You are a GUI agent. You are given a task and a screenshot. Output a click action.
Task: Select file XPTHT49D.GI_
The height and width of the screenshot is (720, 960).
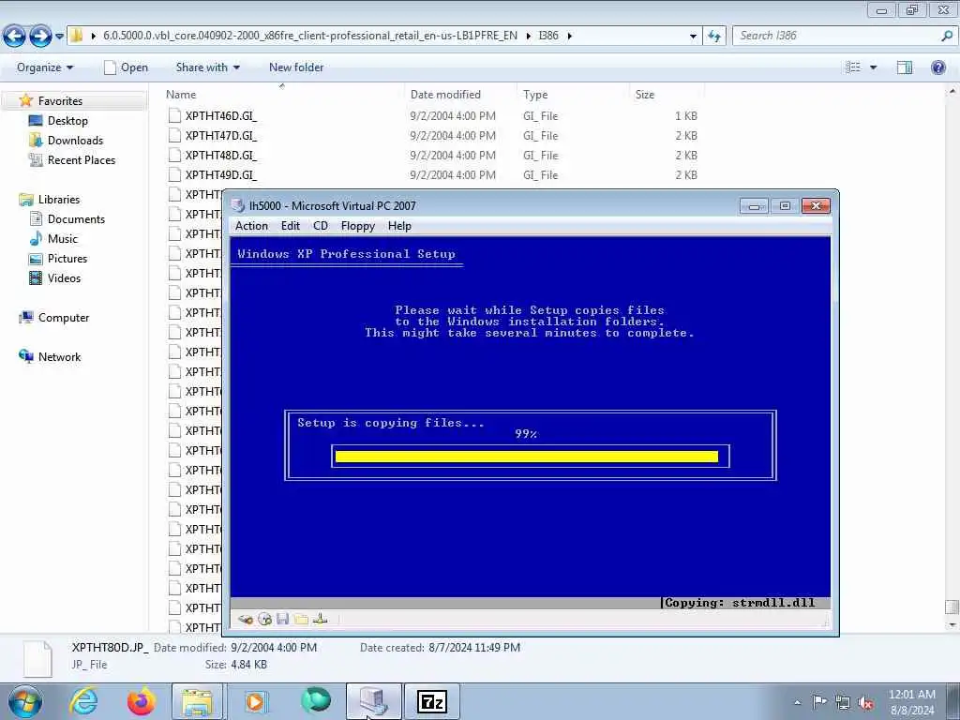221,174
